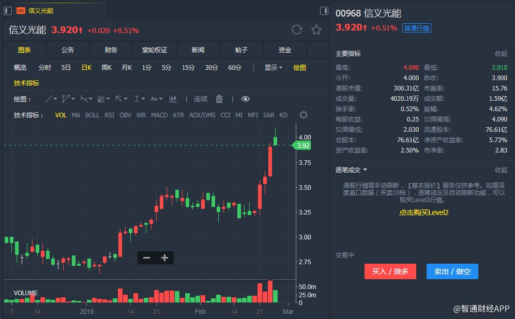The width and height of the screenshot is (515, 319).
Task: Open the 显示 display dropdown
Action: [x=273, y=67]
